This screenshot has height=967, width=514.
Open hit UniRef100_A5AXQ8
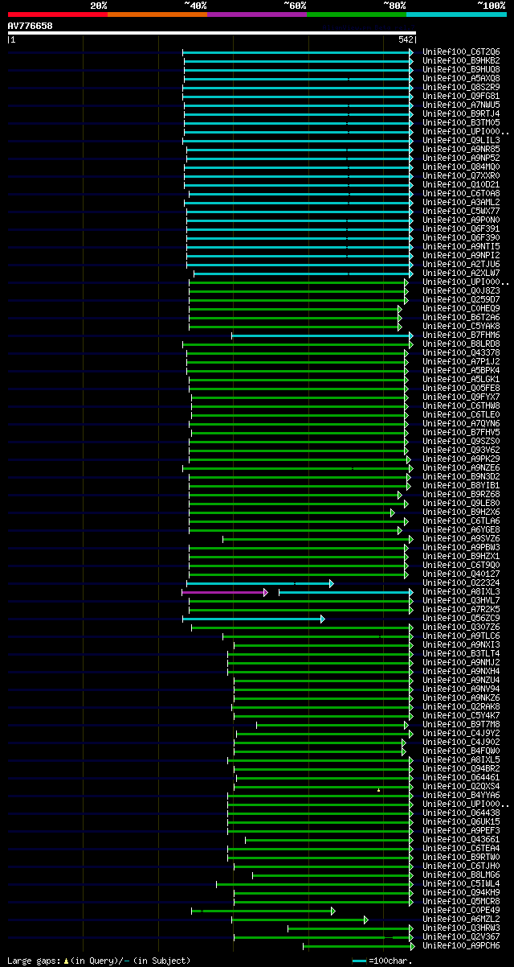click(462, 79)
